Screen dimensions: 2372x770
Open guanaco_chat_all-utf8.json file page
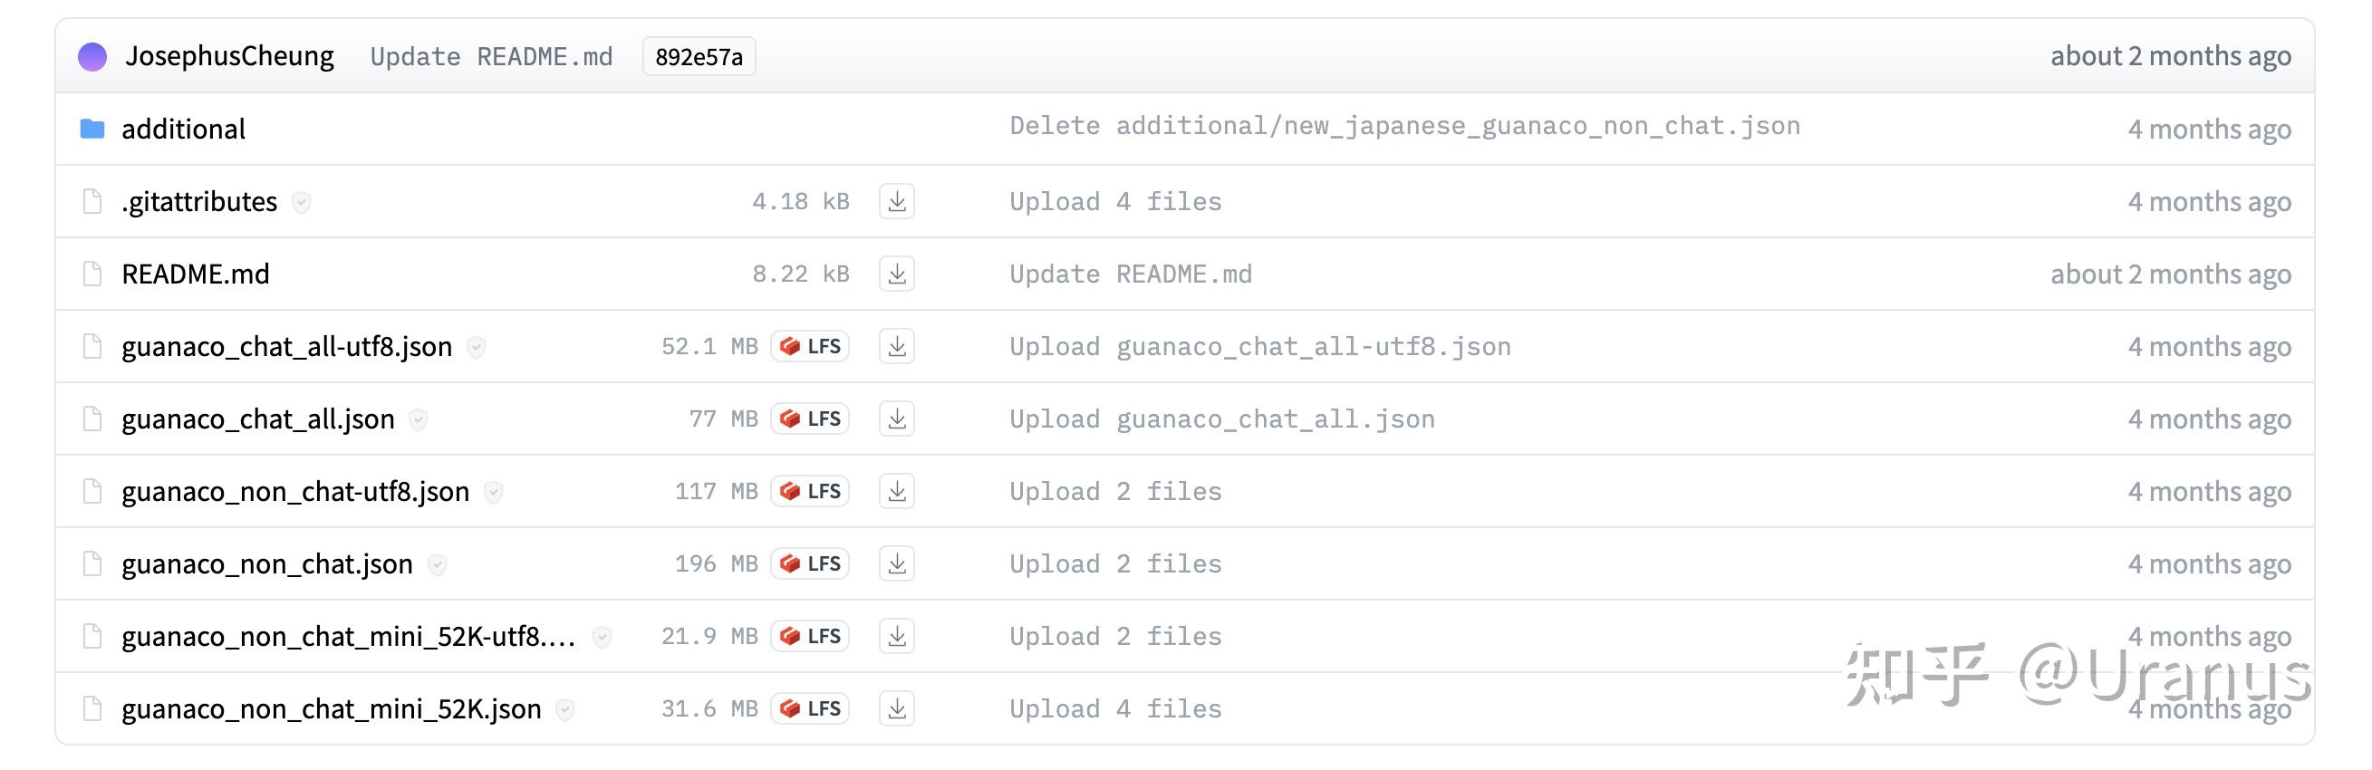pyautogui.click(x=286, y=347)
